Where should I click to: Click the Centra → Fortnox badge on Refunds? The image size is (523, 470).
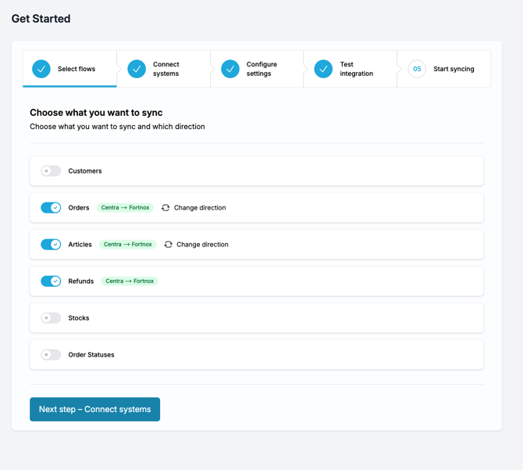[x=130, y=282]
